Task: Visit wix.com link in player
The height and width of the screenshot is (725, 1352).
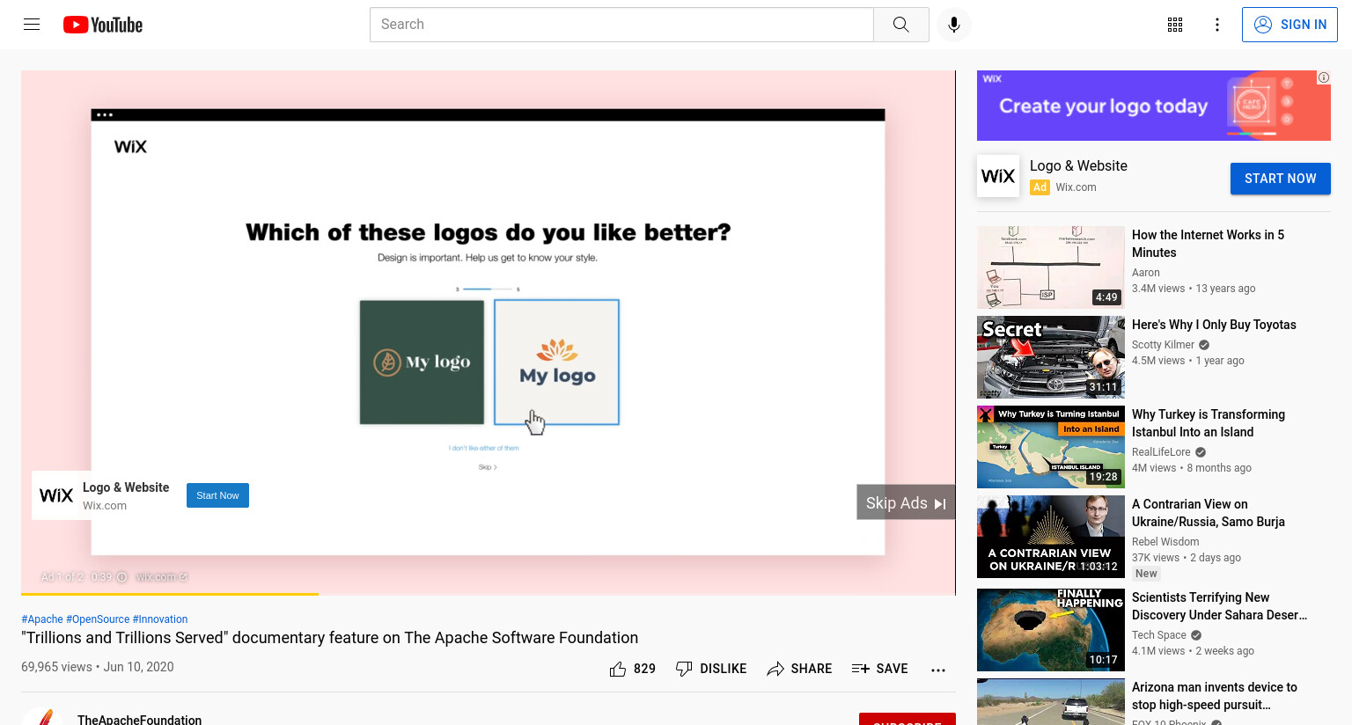Action: click(x=161, y=577)
